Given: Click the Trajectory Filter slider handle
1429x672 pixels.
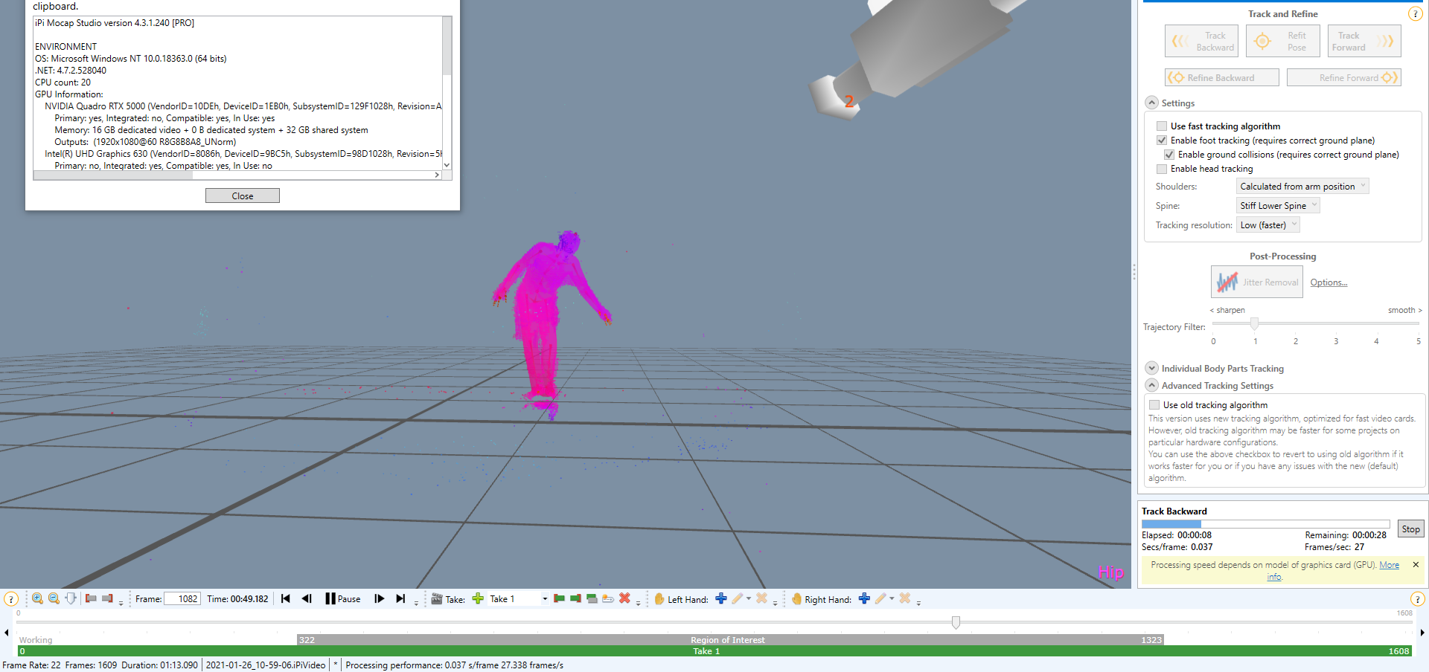Looking at the screenshot, I should tap(1254, 323).
